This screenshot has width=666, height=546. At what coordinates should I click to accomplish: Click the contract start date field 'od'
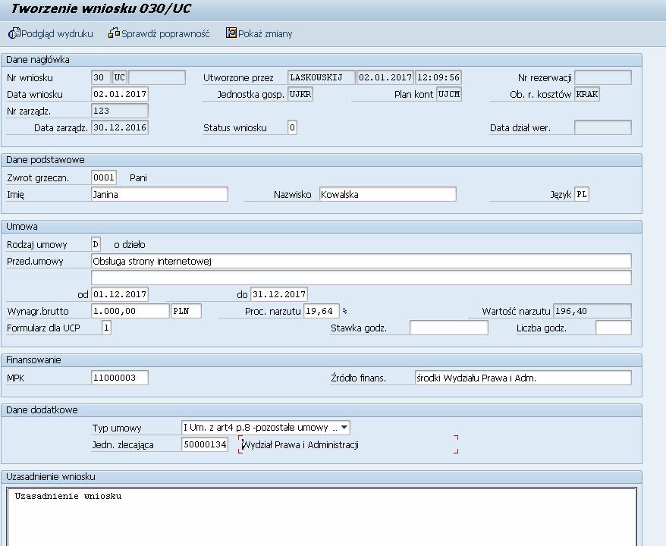(x=120, y=294)
